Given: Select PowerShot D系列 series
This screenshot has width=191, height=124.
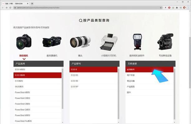Looking at the screenshot, I should (37, 98).
